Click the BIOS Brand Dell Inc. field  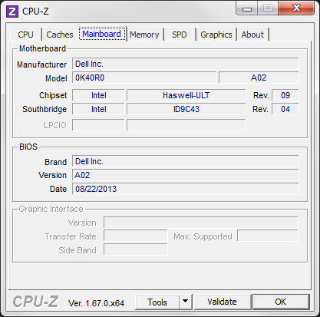(186, 161)
